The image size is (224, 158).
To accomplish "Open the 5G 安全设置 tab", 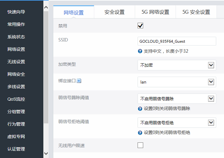I will [196, 12].
